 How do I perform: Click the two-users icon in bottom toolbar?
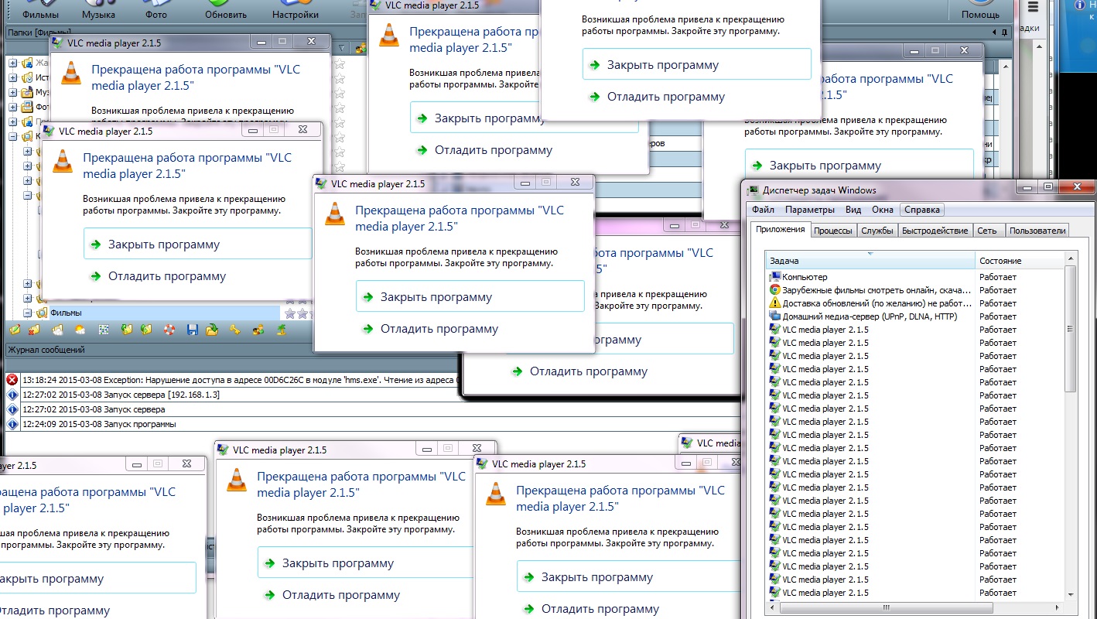click(x=258, y=330)
